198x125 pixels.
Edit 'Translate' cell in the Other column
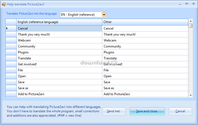click(145, 58)
